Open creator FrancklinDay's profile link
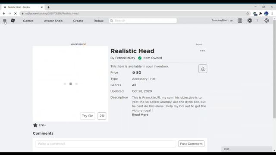 point(125,58)
